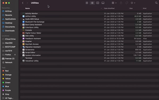
Task: Toggle sort direction arrow in Name column
Action: 101,8
